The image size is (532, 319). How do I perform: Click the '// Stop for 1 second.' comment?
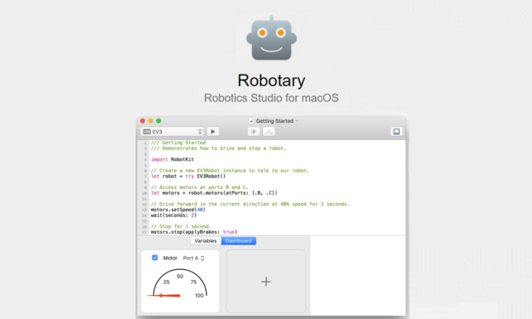[x=181, y=226]
